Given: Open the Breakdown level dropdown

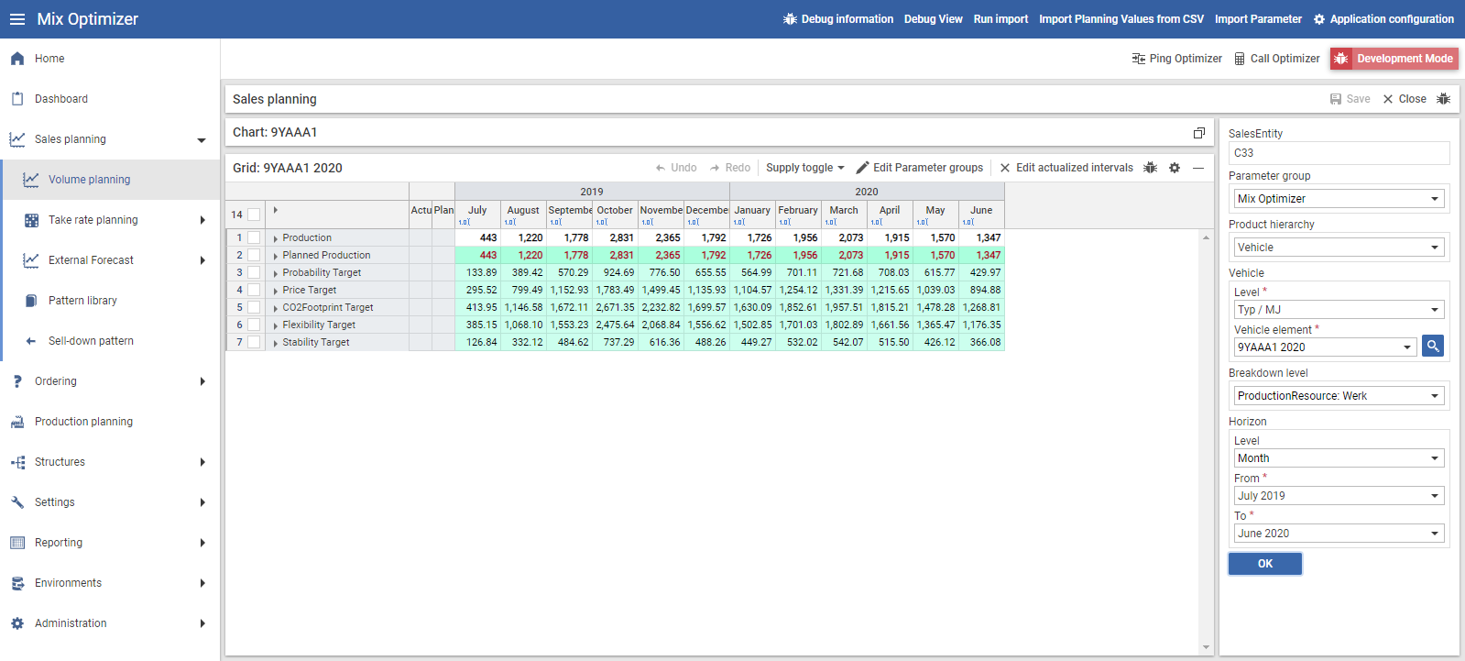Looking at the screenshot, I should 1339,395.
